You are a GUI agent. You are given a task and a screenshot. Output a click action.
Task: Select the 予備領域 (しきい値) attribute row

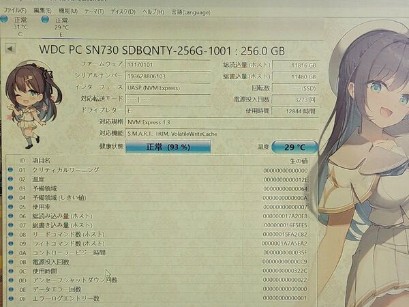pyautogui.click(x=158, y=198)
